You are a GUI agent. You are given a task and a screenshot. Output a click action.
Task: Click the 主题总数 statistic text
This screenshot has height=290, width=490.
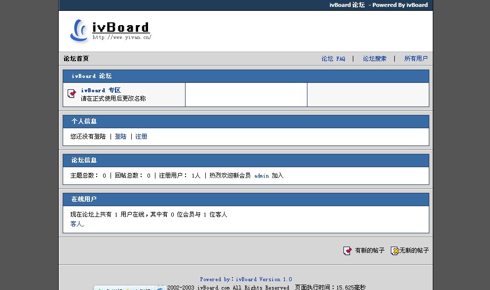pyautogui.click(x=88, y=176)
